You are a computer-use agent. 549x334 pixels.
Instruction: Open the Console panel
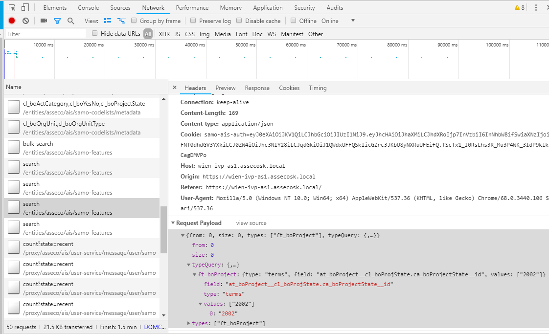tap(88, 7)
